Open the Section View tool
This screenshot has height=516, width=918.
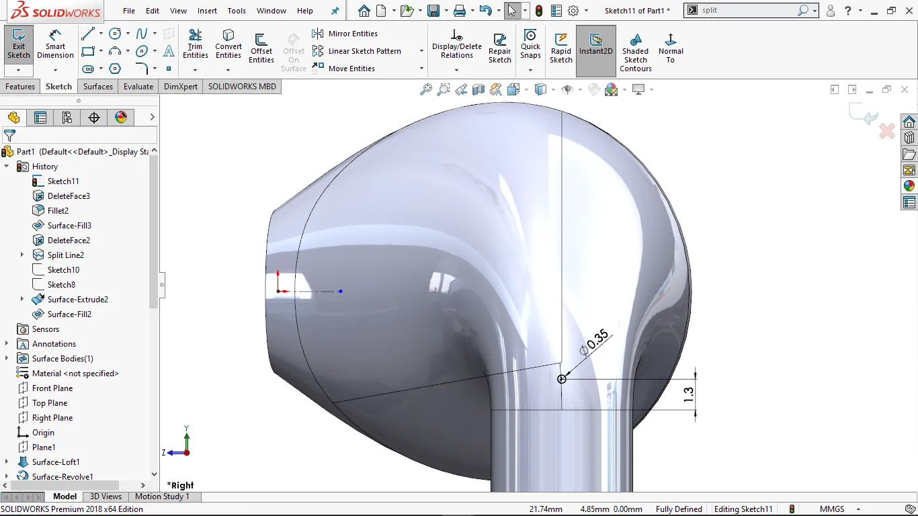(478, 89)
